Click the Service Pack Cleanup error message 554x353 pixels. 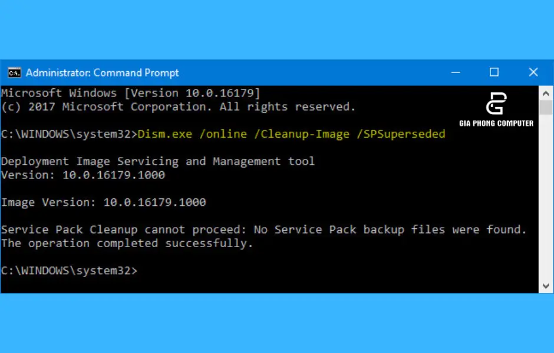264,229
